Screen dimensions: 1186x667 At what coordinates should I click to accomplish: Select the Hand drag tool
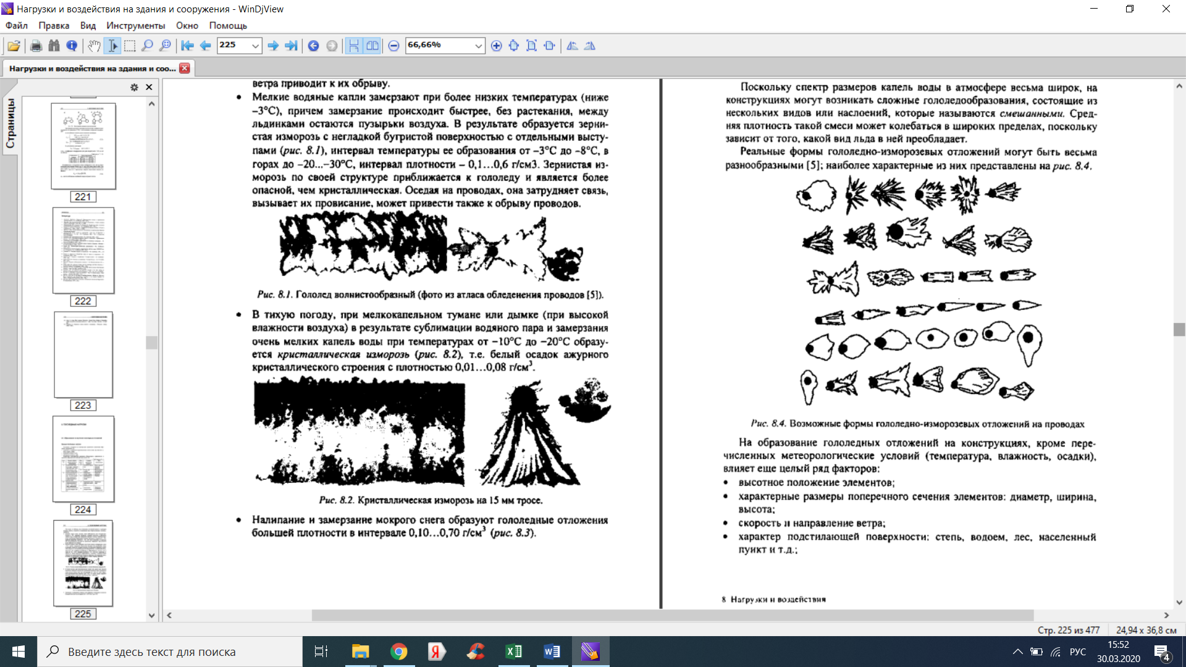click(94, 46)
